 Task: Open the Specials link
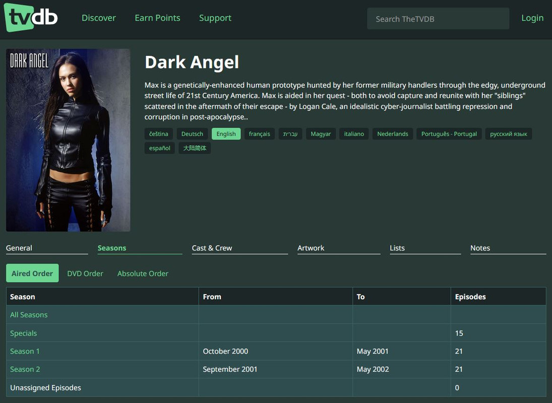point(23,333)
